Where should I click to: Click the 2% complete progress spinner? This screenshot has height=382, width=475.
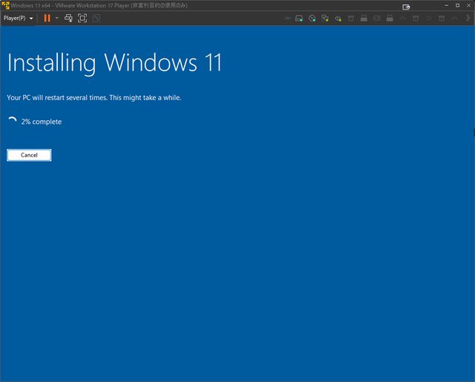(x=12, y=121)
